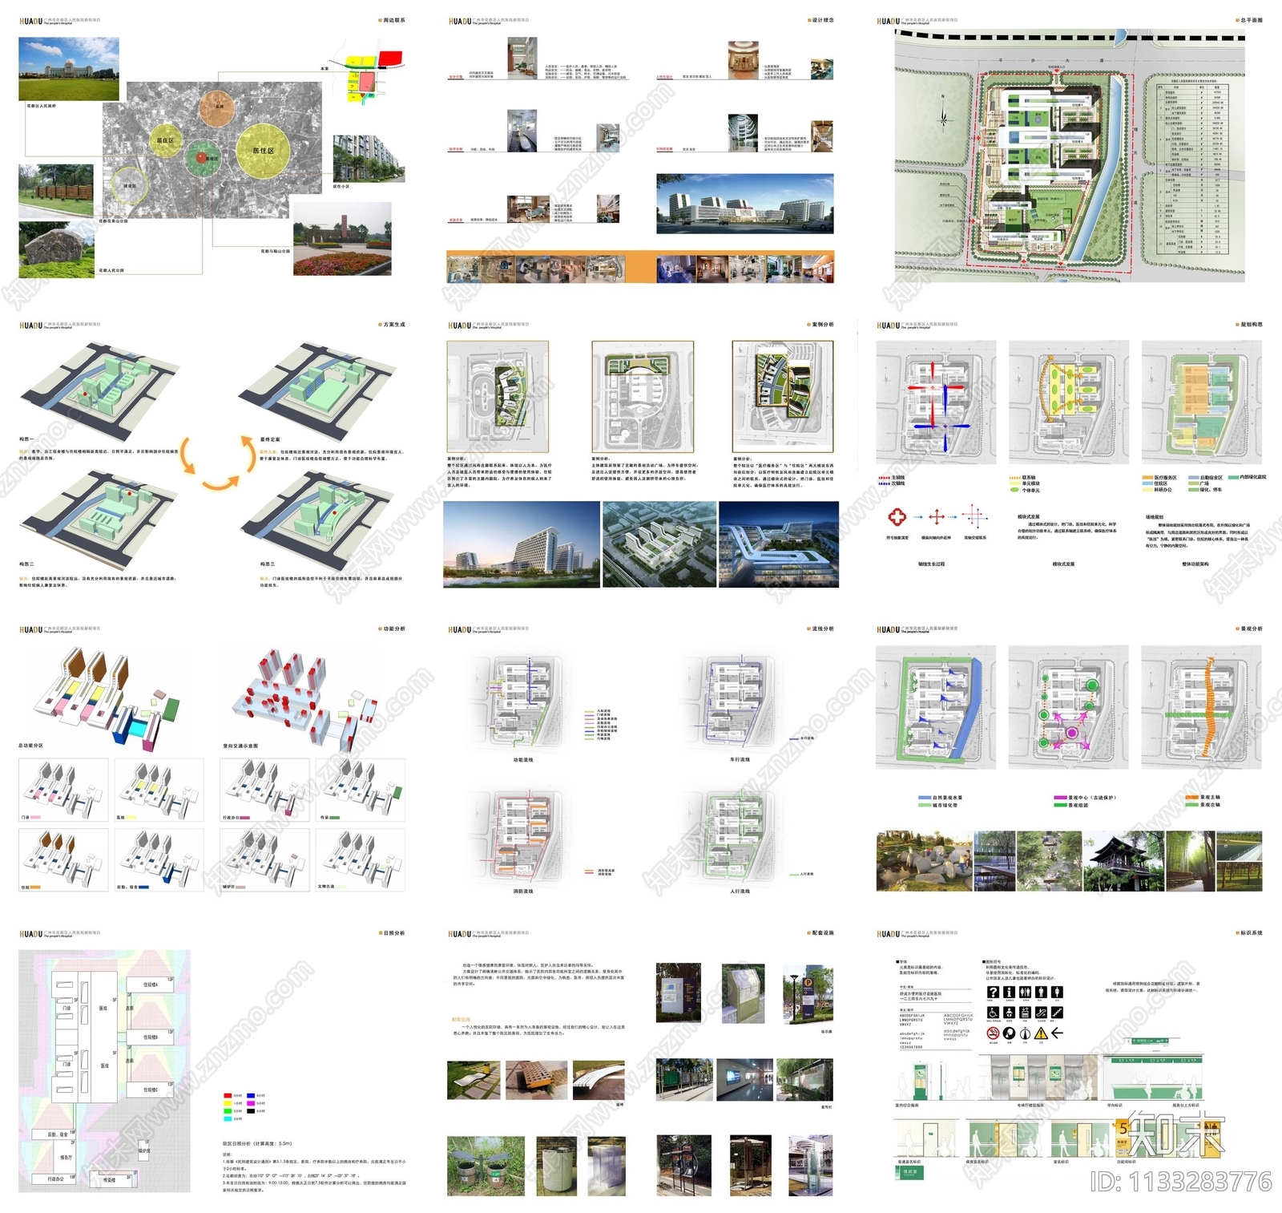The width and height of the screenshot is (1282, 1213).
Task: Click the large rock photo in the park
Action: tap(56, 249)
